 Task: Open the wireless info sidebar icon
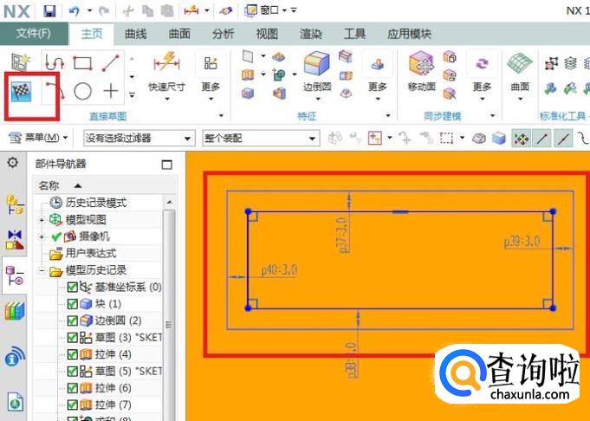click(x=15, y=356)
